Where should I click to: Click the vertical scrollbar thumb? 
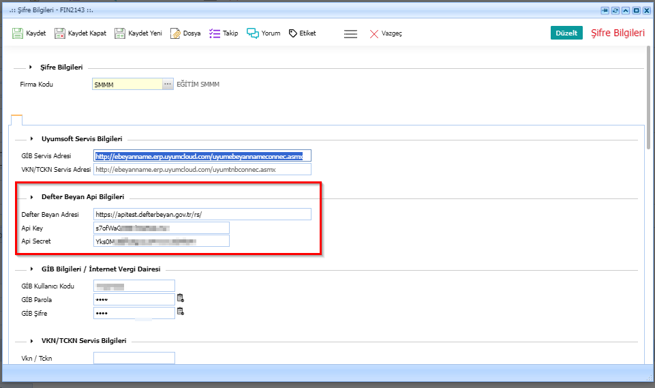648,98
